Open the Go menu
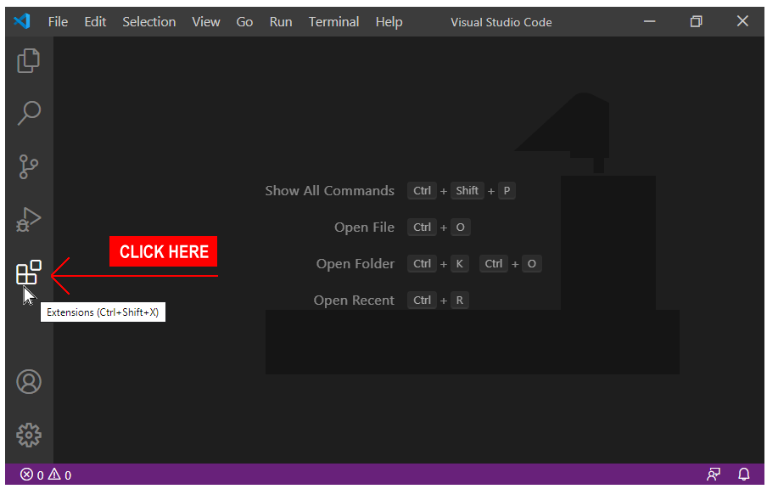Screen dimensions: 767x489 [x=244, y=22]
